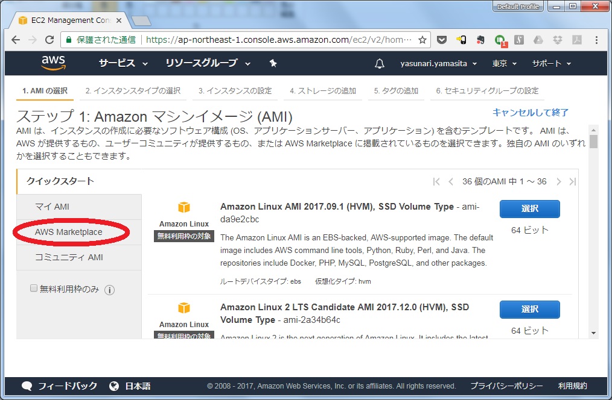This screenshot has height=400, width=612.
Task: Click the feedback speech bubble icon
Action: pyautogui.click(x=27, y=386)
